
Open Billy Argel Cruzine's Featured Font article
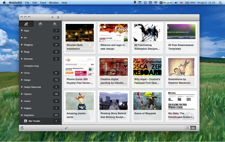click(x=147, y=72)
